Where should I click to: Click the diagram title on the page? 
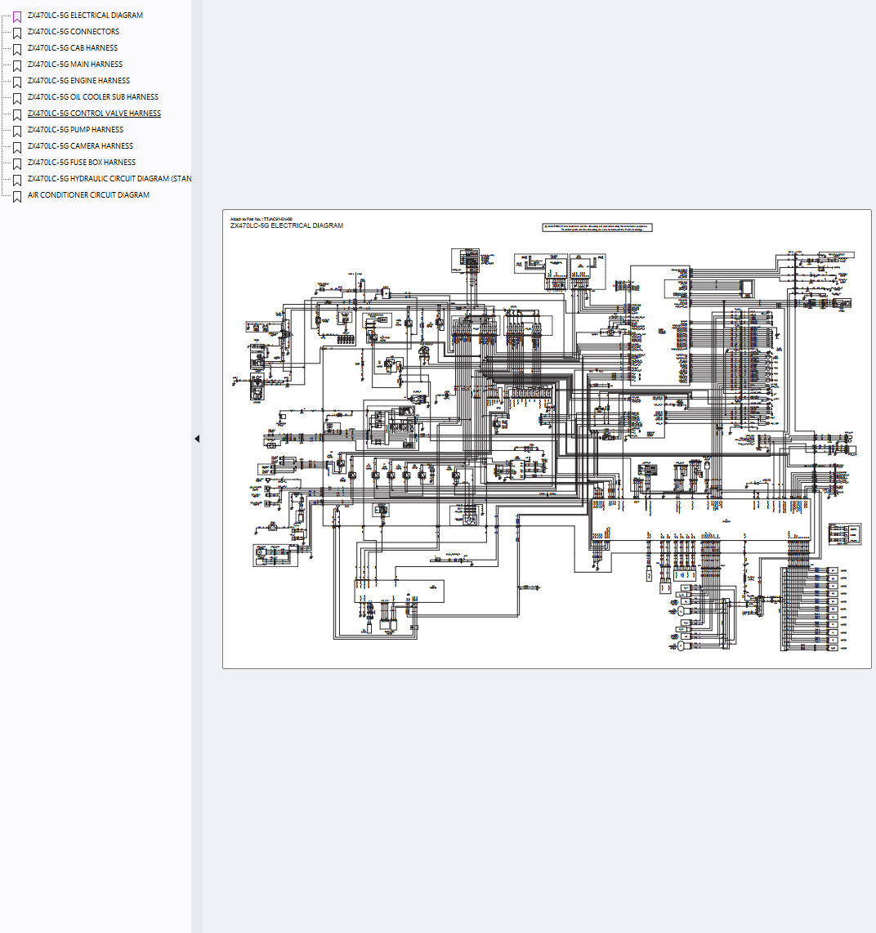pyautogui.click(x=286, y=225)
